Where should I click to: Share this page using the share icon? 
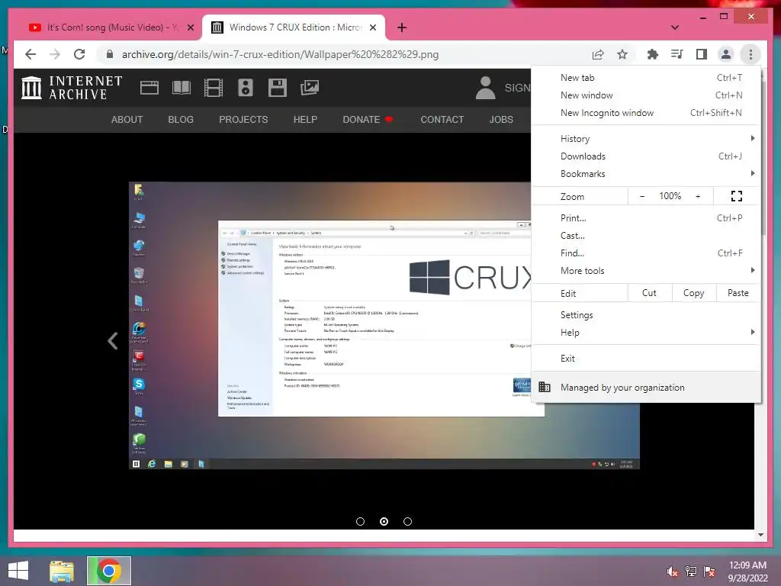(598, 54)
